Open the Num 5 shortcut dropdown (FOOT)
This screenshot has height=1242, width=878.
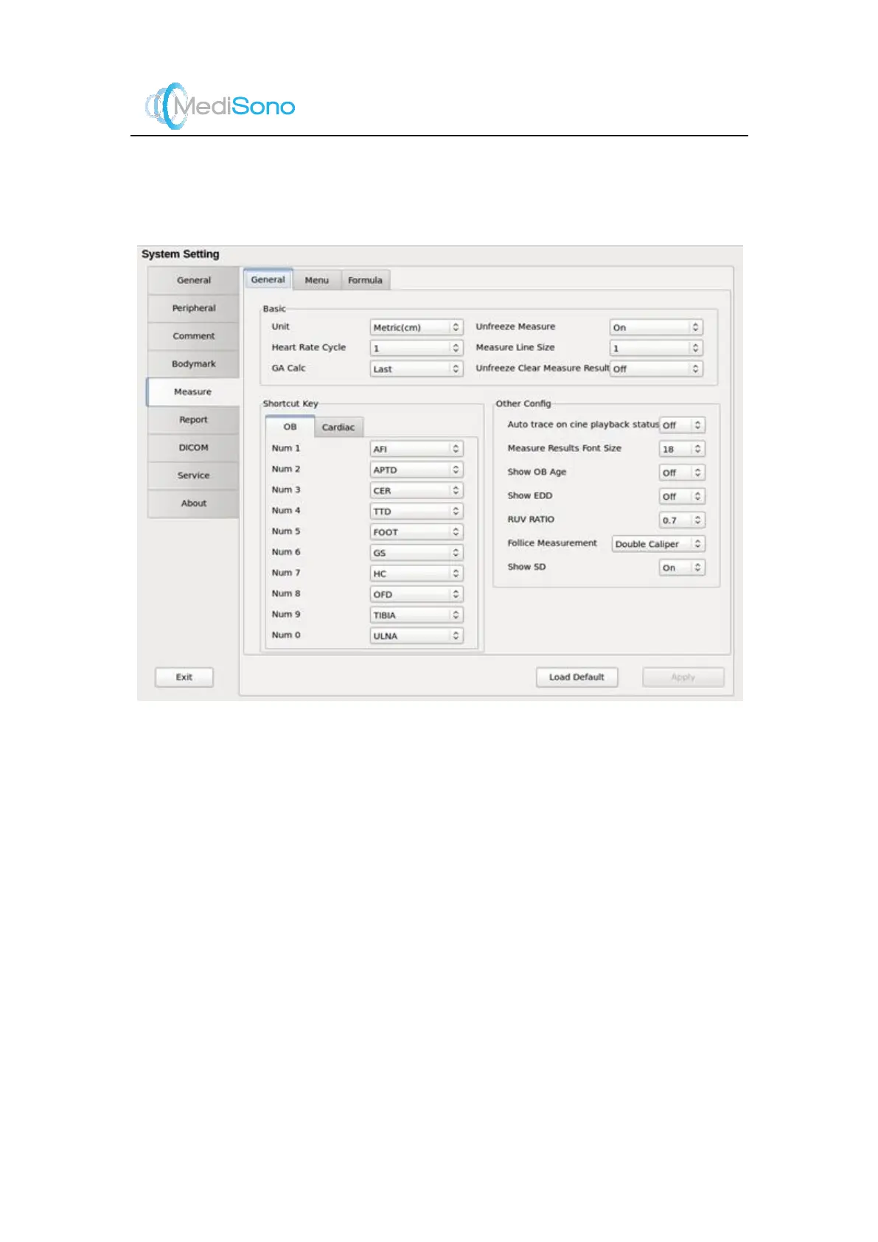[x=417, y=531]
